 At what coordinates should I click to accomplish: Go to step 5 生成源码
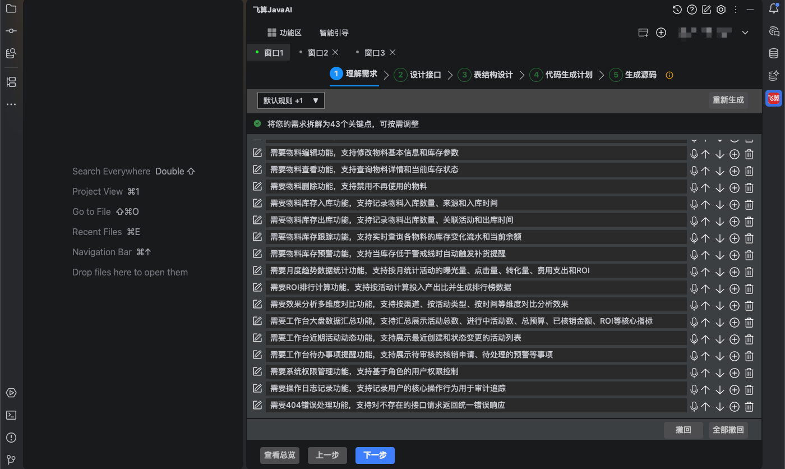click(633, 75)
